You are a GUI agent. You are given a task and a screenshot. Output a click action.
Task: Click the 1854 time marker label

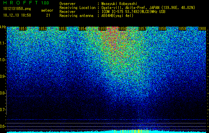point(82,29)
